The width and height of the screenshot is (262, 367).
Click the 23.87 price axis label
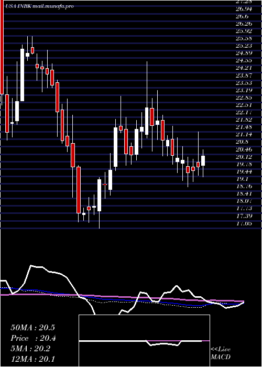point(244,75)
